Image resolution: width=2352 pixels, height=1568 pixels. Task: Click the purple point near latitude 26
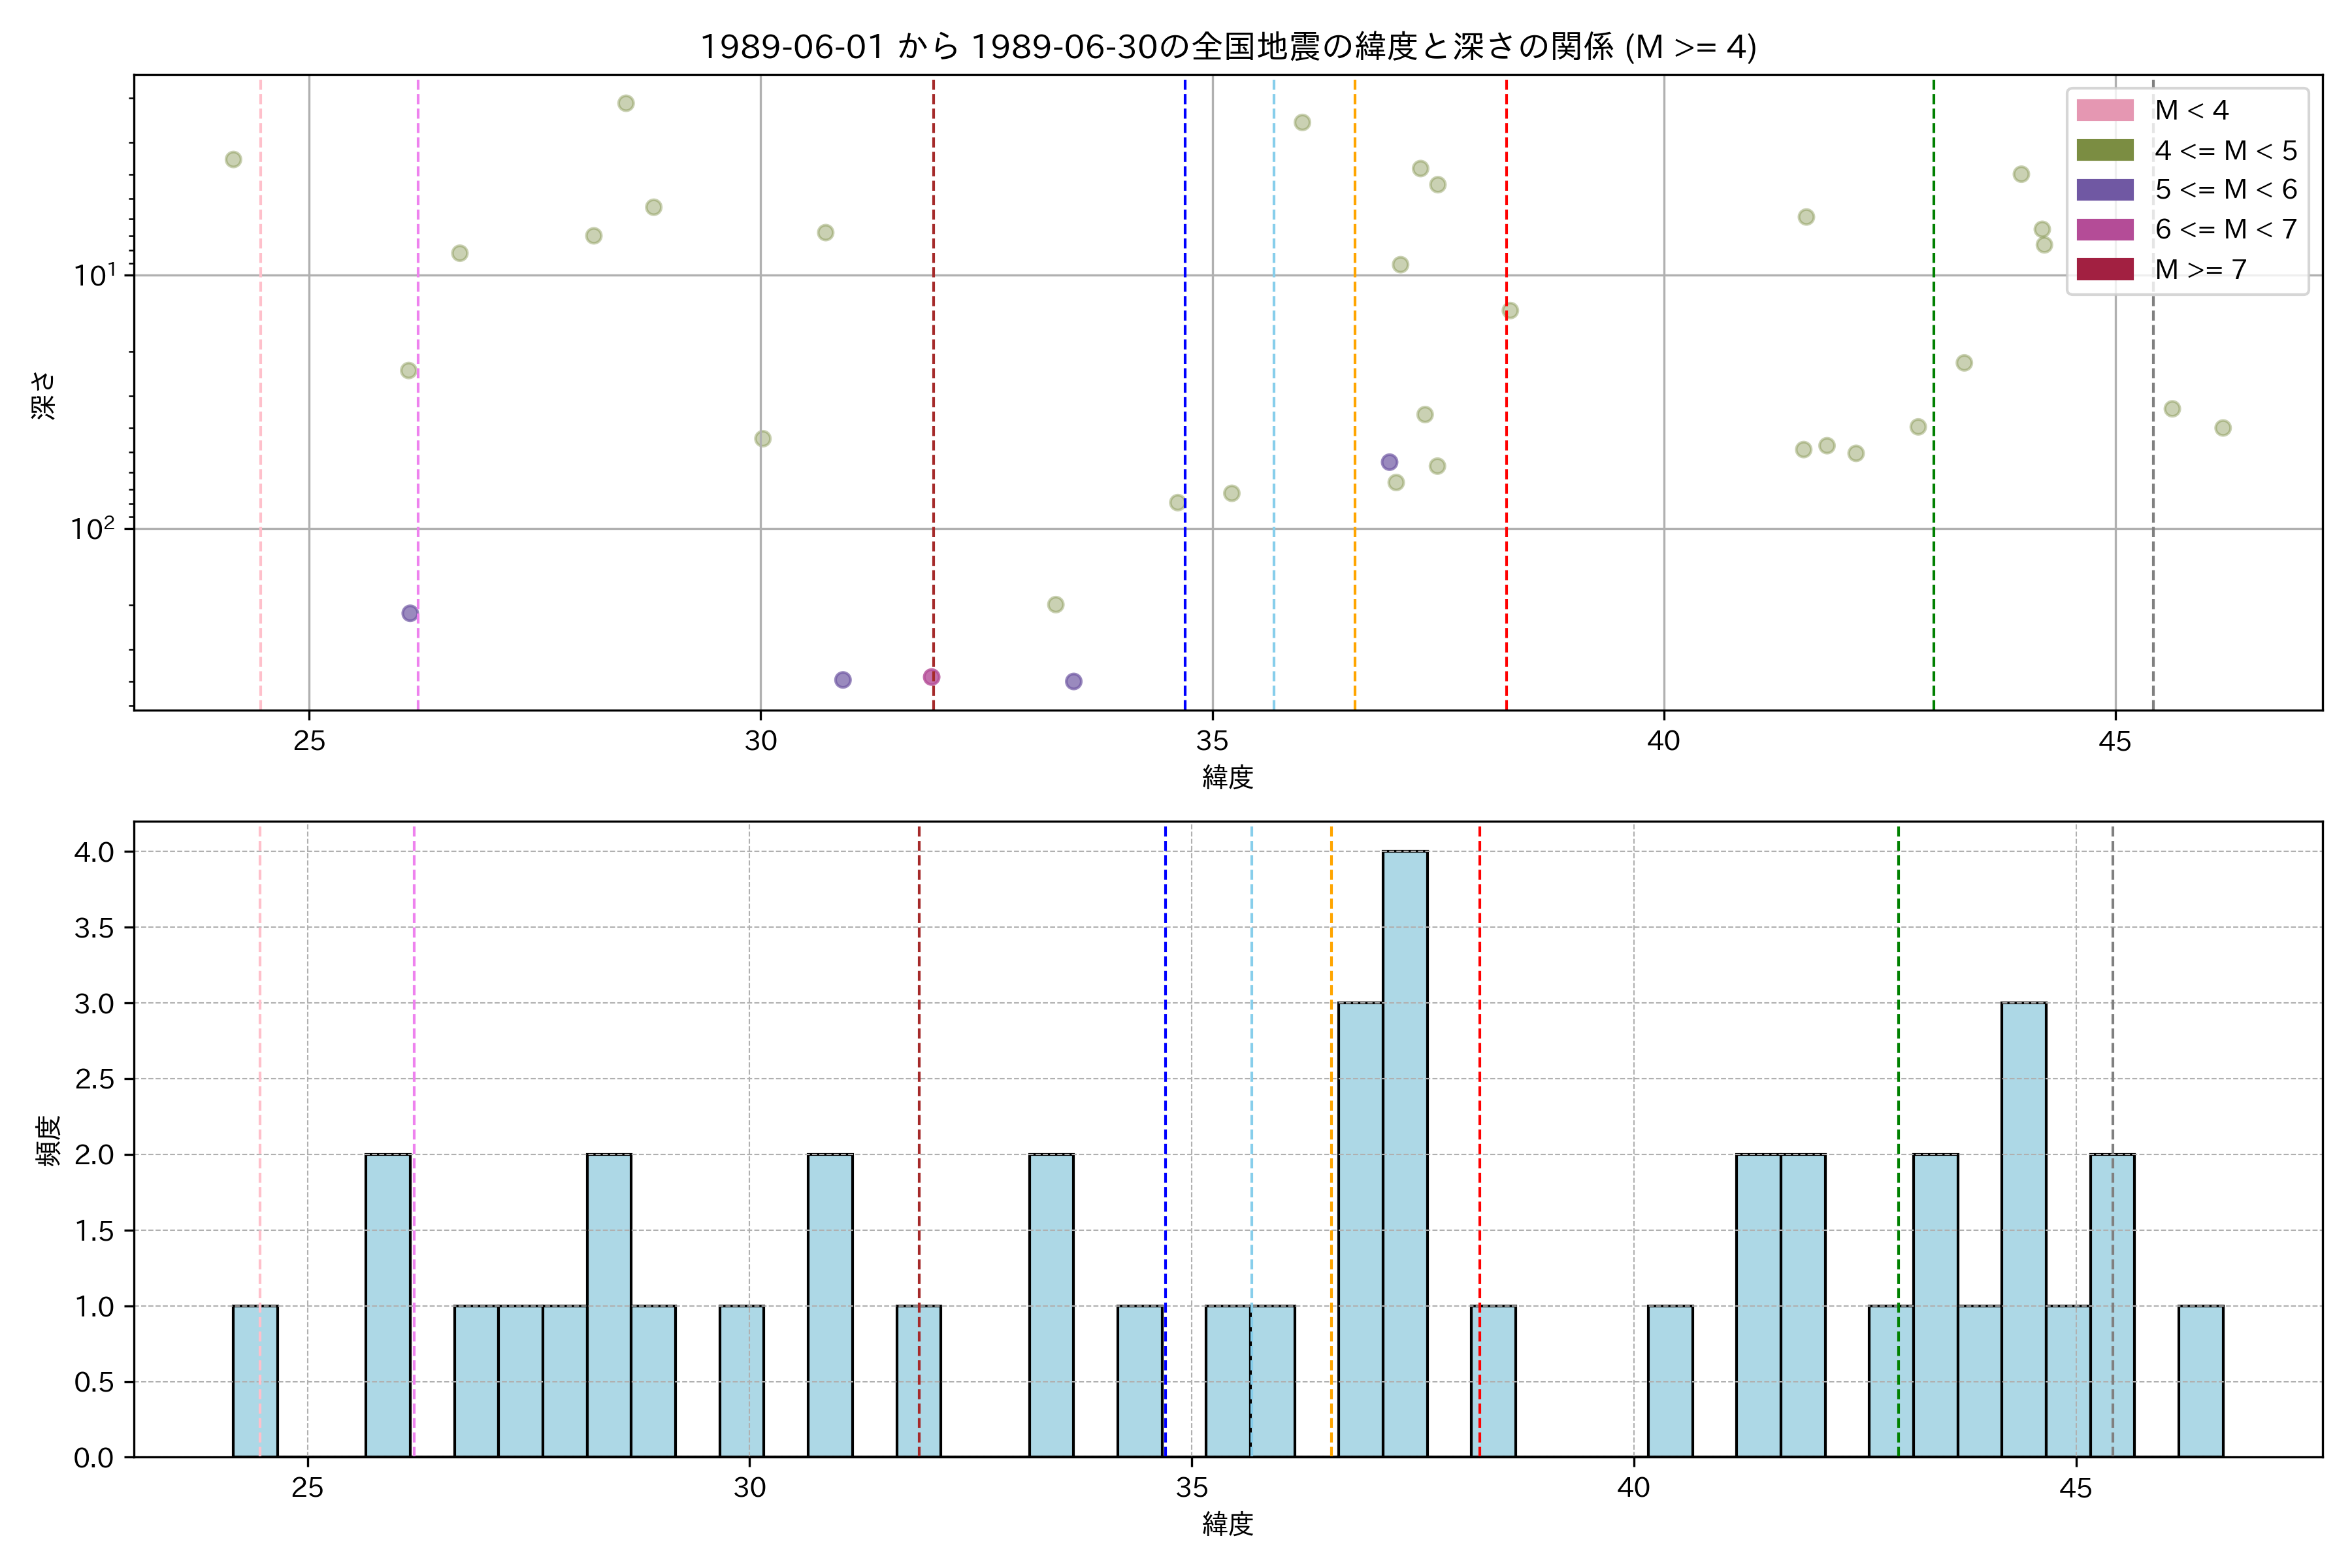tap(410, 613)
